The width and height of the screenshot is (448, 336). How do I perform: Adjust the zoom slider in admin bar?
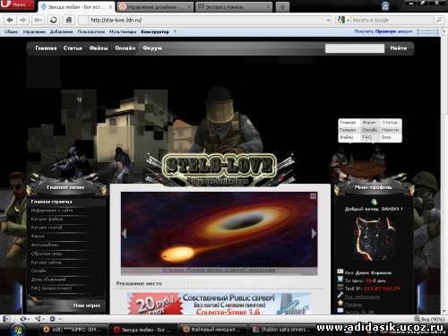point(427,31)
